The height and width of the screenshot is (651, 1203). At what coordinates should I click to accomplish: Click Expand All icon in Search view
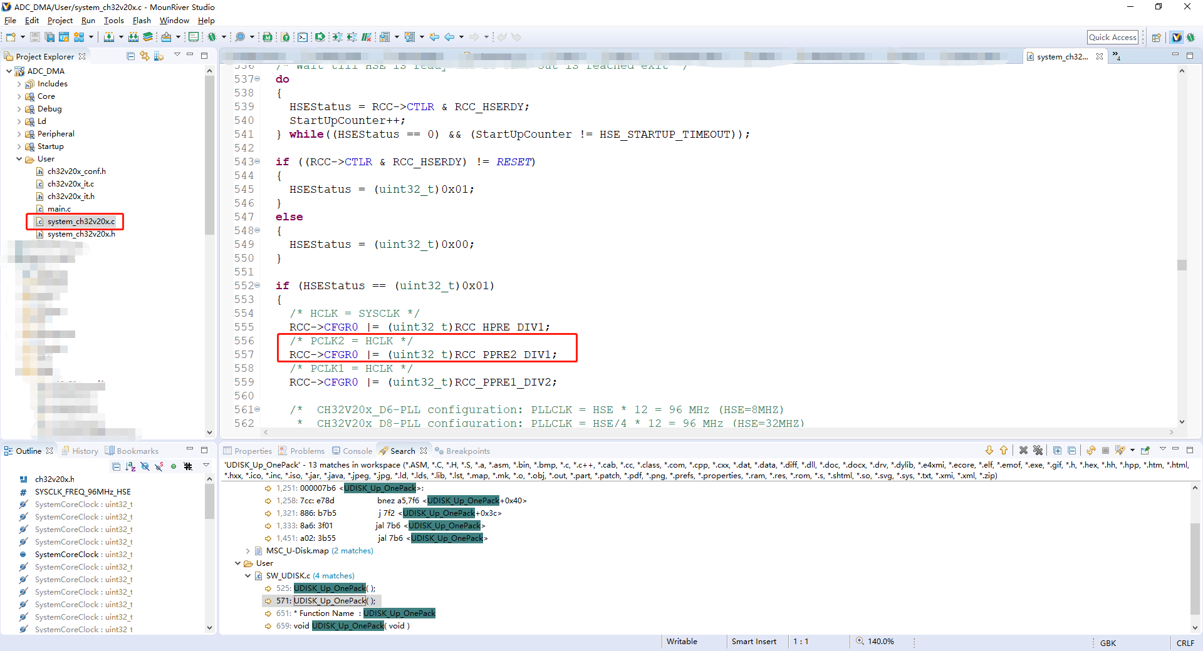[x=1057, y=450]
